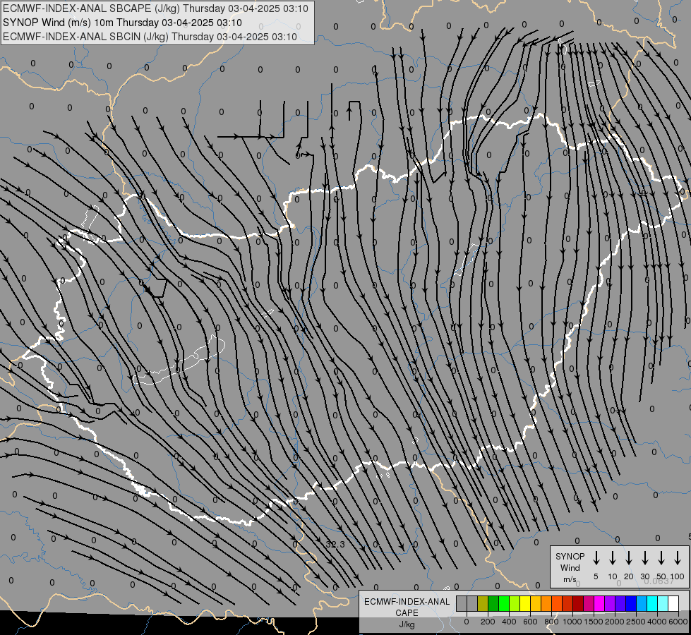Select the pure blue swatch left of 2500

tap(631, 603)
